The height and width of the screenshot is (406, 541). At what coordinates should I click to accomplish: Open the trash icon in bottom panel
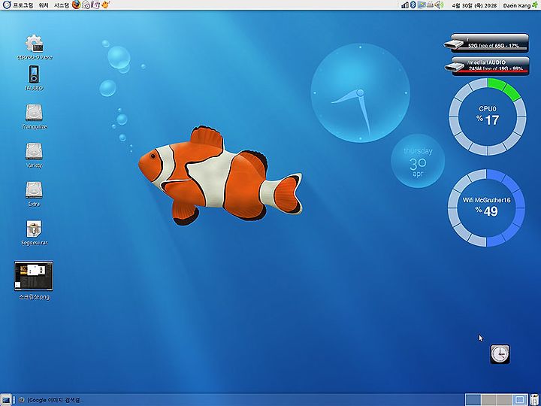pyautogui.click(x=534, y=400)
